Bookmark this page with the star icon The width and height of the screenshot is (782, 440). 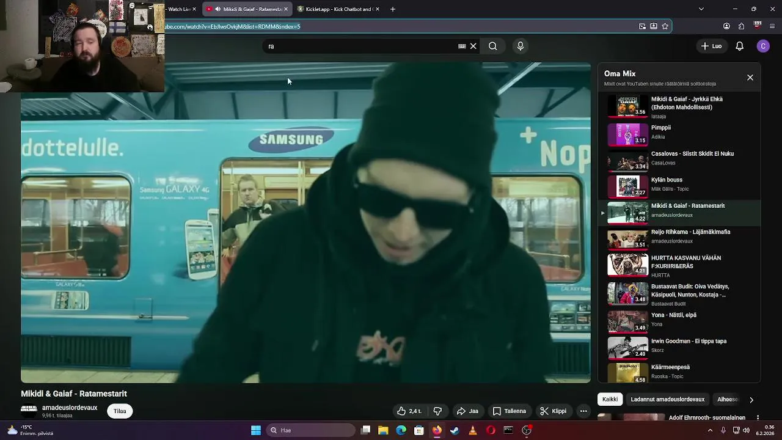click(x=665, y=26)
